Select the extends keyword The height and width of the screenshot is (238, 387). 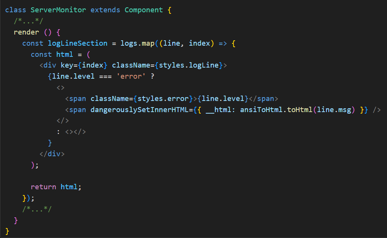[x=104, y=10]
